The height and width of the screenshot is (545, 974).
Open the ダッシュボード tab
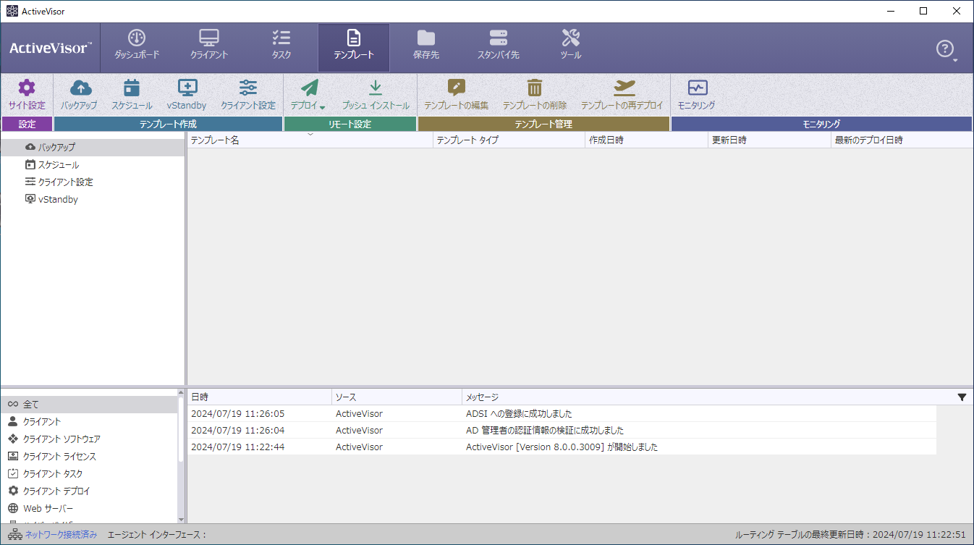point(137,46)
